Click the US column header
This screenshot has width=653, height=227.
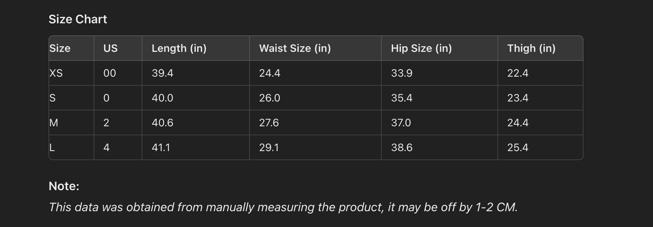click(110, 48)
